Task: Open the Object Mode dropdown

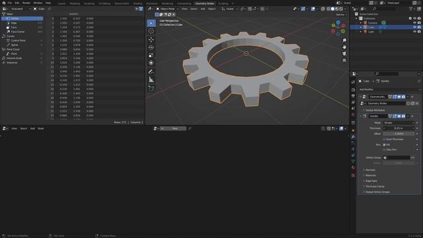Action: (167, 9)
